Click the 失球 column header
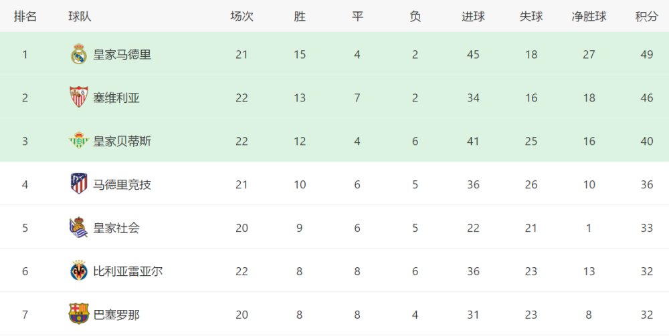Image resolution: width=669 pixels, height=336 pixels. pyautogui.click(x=531, y=17)
